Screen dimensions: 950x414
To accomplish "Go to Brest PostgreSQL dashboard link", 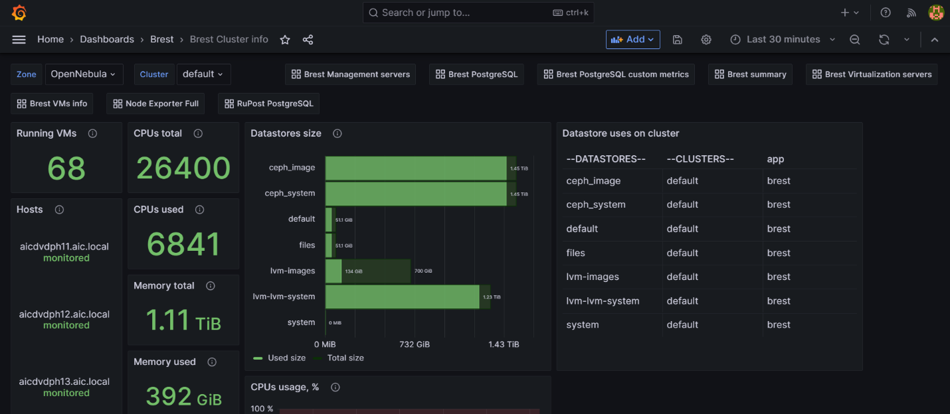I will 476,74.
